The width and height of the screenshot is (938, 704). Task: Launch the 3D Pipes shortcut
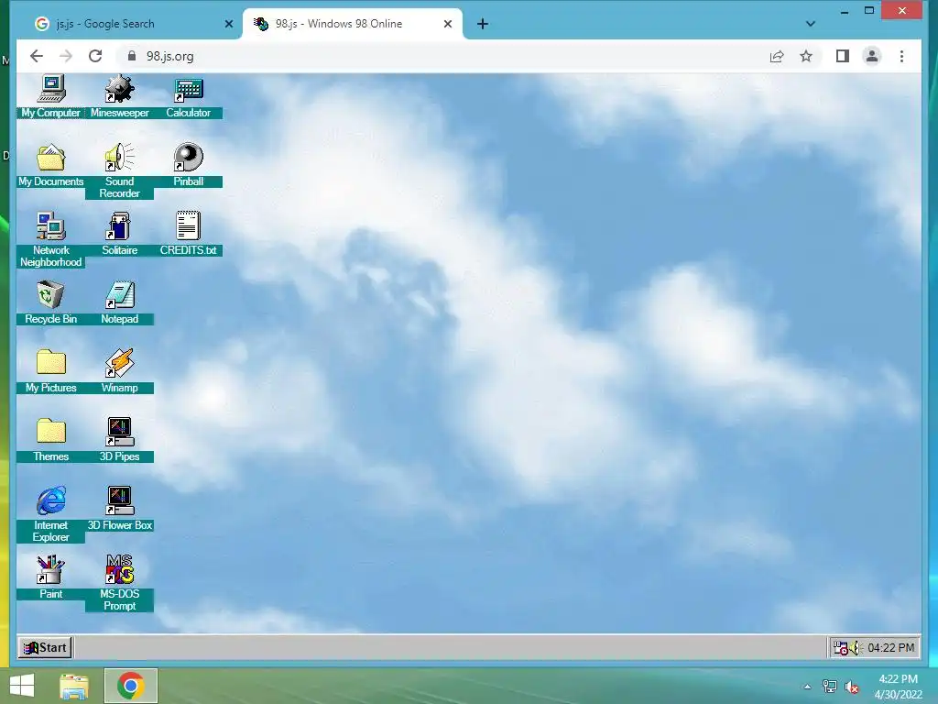point(120,440)
